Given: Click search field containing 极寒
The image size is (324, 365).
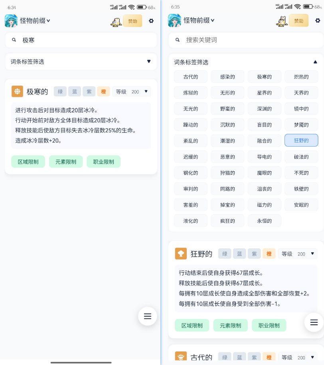Looking at the screenshot, I should 81,40.
